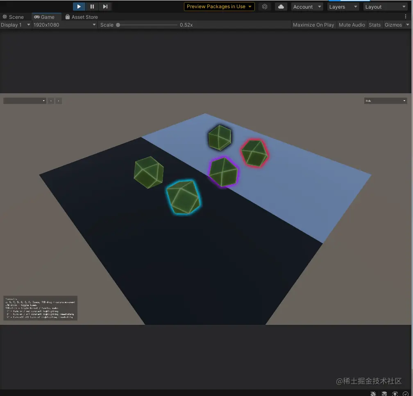
Task: Open the 1920x1080 resolution dropdown
Action: tap(65, 25)
